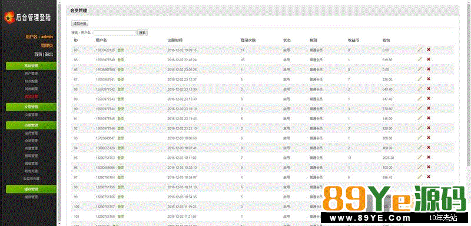Focus the 用户名 search input field
Viewport: 471px width, 226px height.
pos(115,33)
